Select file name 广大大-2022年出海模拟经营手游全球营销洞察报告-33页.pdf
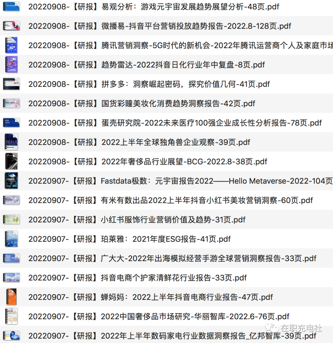Screen dimensions: 333x343 [x=172, y=258]
